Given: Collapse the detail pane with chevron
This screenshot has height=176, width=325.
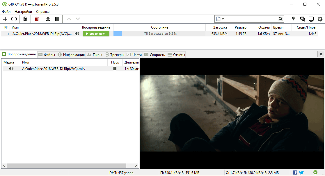Looking at the screenshot, I should click(x=321, y=54).
